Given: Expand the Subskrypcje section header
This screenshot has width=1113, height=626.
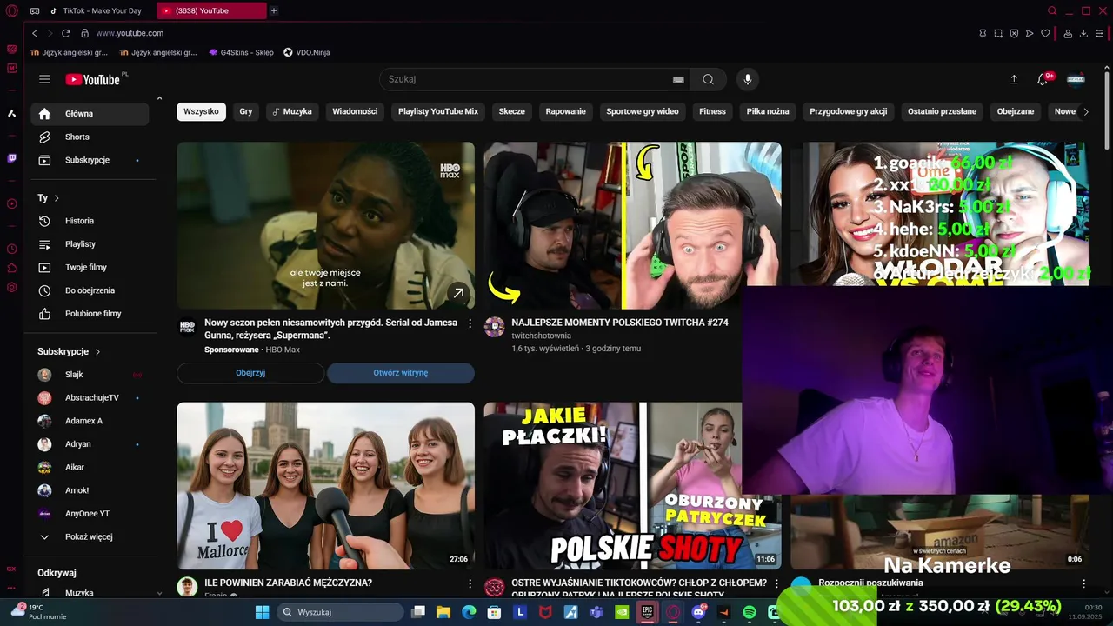Looking at the screenshot, I should point(69,351).
